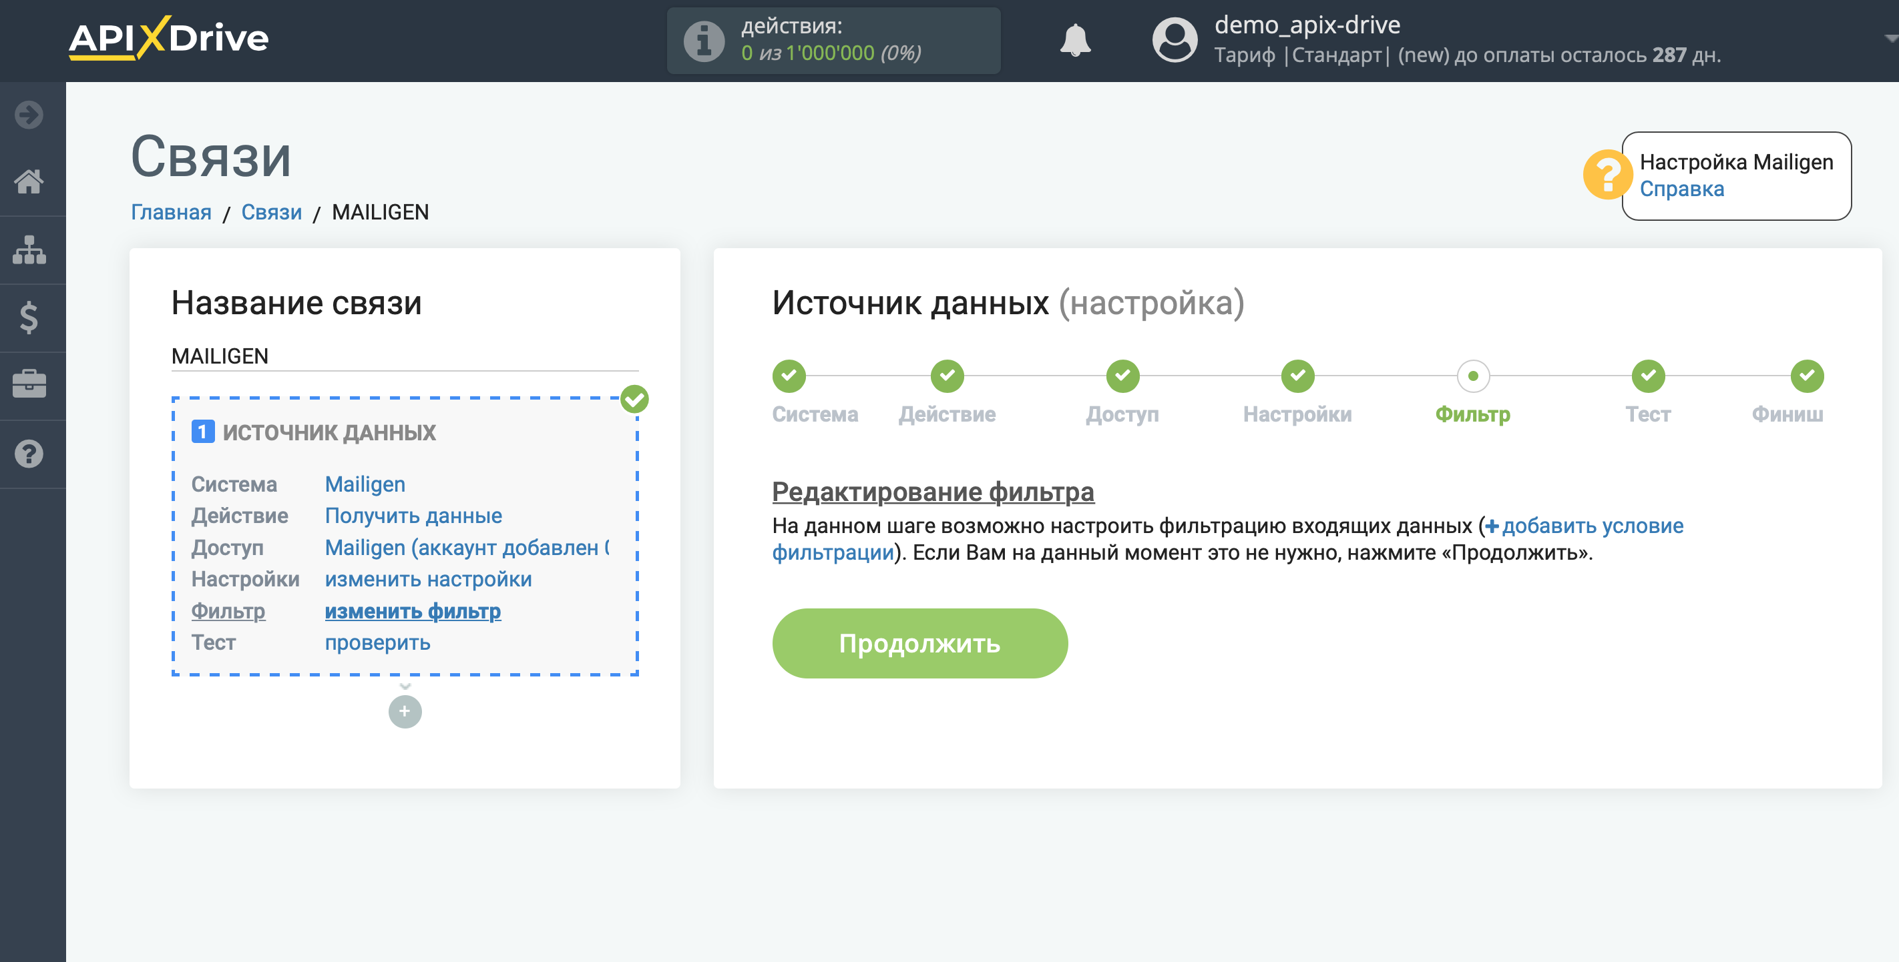Go to Связи breadcrumb link
Viewport: 1899px width, 962px height.
click(x=271, y=212)
